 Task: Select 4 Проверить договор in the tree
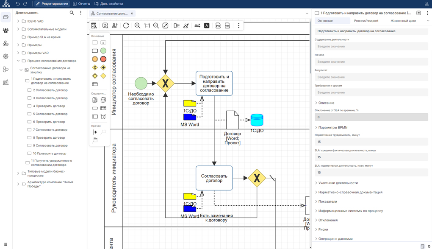[x=49, y=106]
